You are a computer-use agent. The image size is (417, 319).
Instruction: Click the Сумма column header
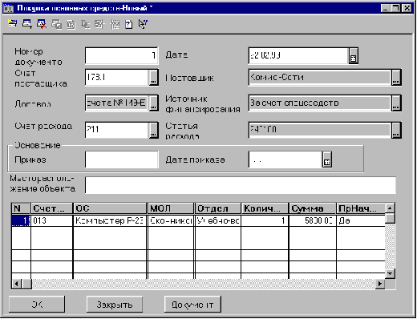pyautogui.click(x=312, y=208)
